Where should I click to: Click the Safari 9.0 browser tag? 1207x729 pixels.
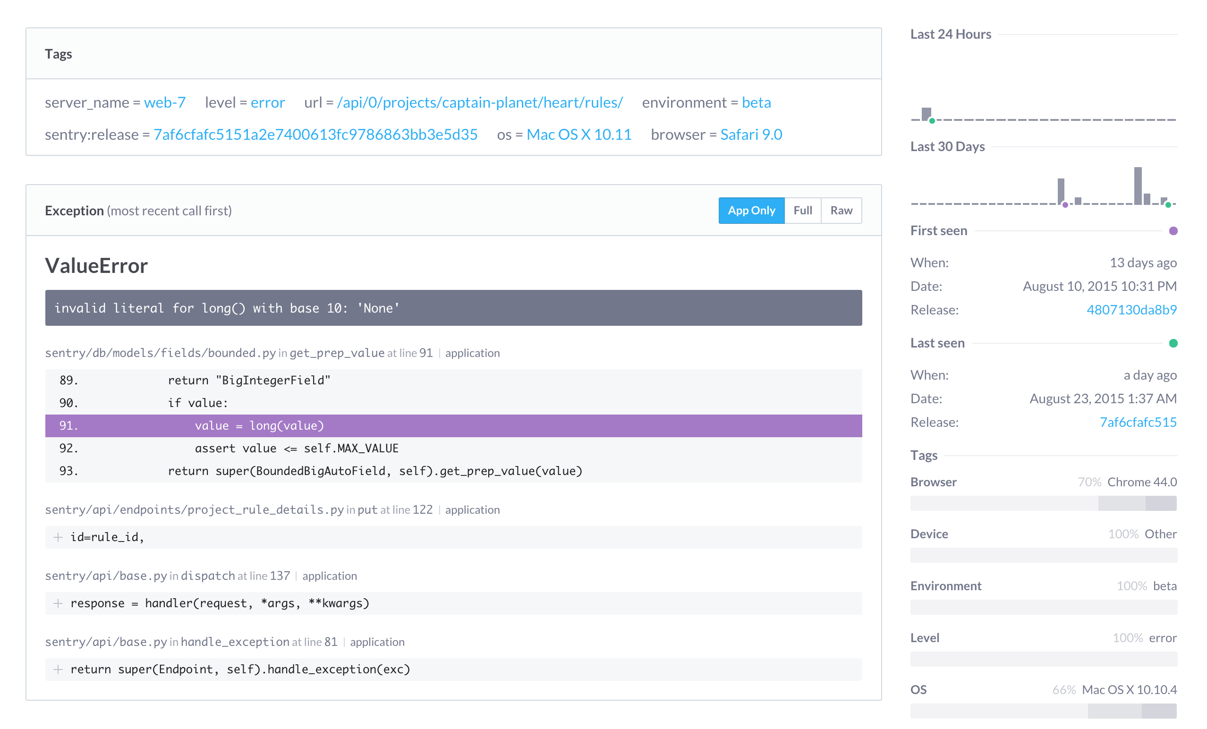[751, 135]
